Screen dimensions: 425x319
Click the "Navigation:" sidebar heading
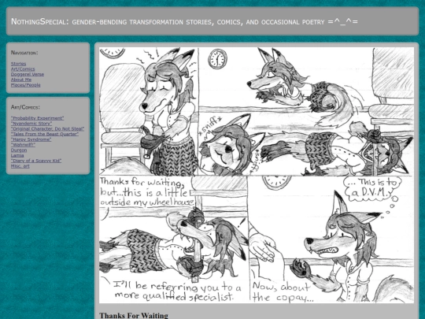tap(24, 53)
